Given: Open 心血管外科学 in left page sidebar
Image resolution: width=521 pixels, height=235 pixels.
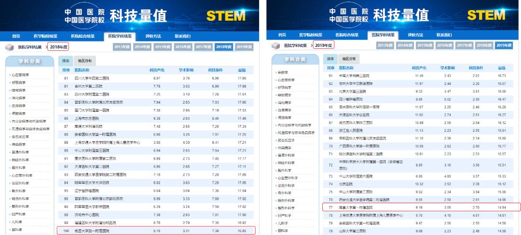Looking at the screenshot, I should [22, 176].
